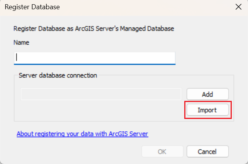Click inside the empty connection string field
The image size is (248, 164).
click(101, 94)
